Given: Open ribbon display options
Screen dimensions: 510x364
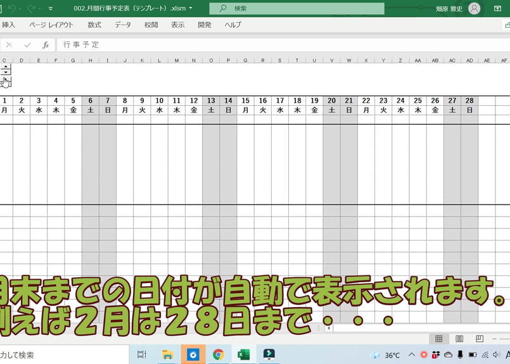Looking at the screenshot, I should [497, 8].
